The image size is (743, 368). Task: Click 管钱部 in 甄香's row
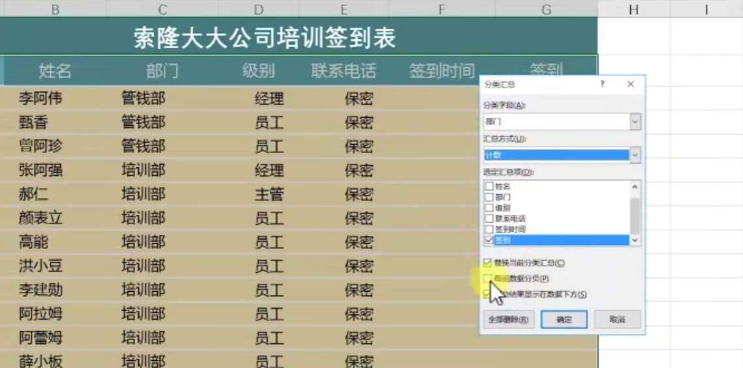click(143, 122)
